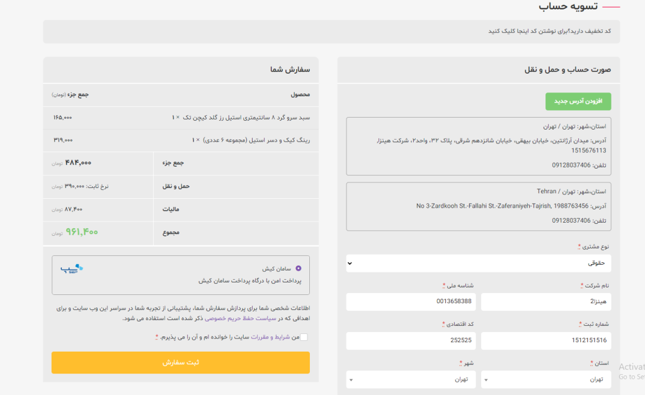Select the Saman Kish payment radio button
The image size is (645, 395).
[298, 269]
